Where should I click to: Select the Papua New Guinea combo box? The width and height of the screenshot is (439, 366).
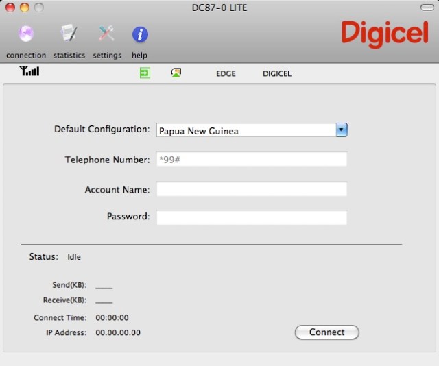pyautogui.click(x=246, y=130)
